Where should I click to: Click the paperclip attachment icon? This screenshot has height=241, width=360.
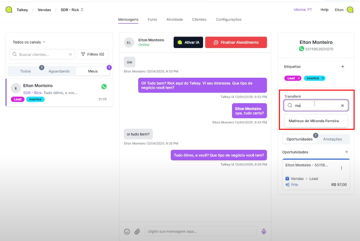click(x=137, y=232)
